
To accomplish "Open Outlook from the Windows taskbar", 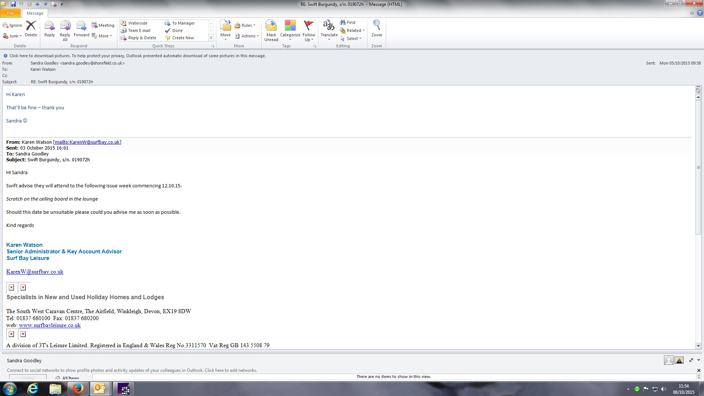I will click(99, 389).
